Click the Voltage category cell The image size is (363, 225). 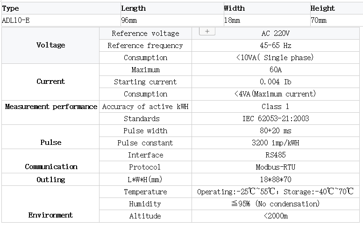coord(50,45)
